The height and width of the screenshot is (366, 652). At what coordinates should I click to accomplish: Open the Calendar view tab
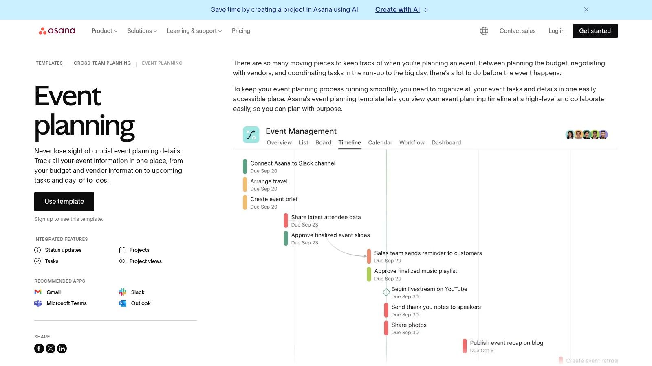(x=380, y=142)
